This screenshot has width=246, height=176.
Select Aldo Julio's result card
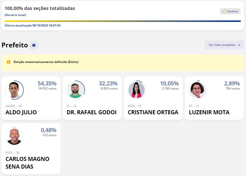pos(31,98)
